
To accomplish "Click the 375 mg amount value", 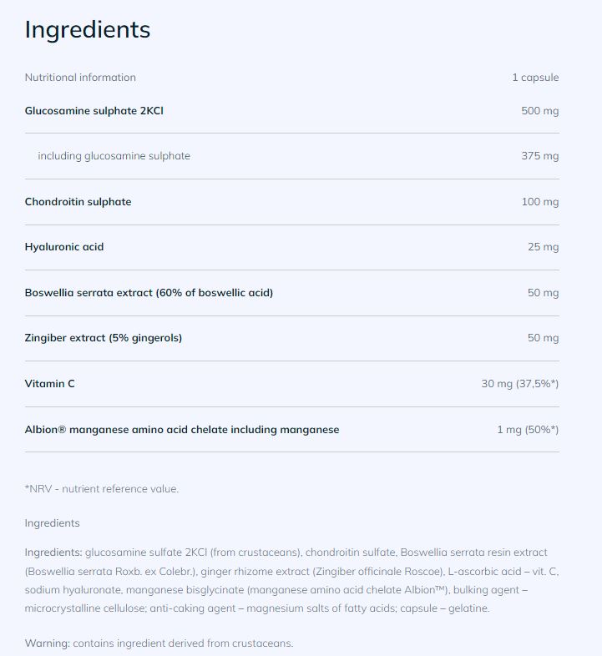I will [x=539, y=156].
